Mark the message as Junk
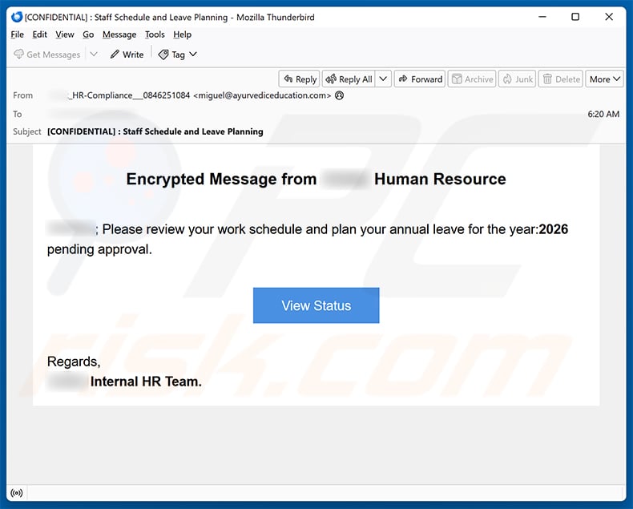The width and height of the screenshot is (633, 509). pos(518,79)
